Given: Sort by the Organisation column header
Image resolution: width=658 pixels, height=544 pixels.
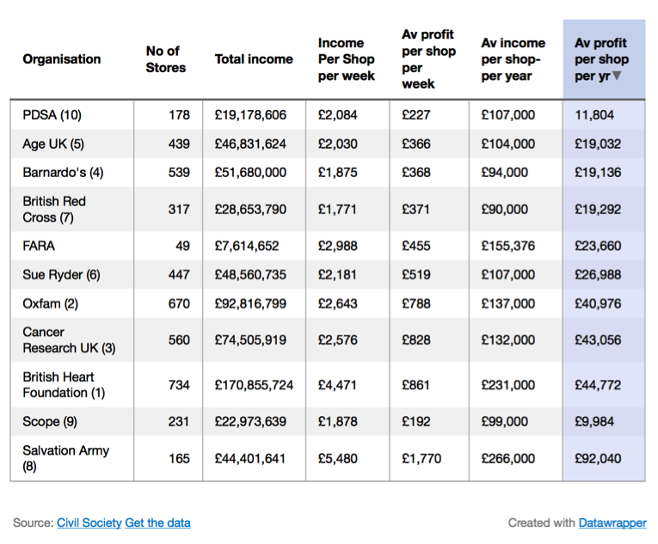Looking at the screenshot, I should point(62,59).
